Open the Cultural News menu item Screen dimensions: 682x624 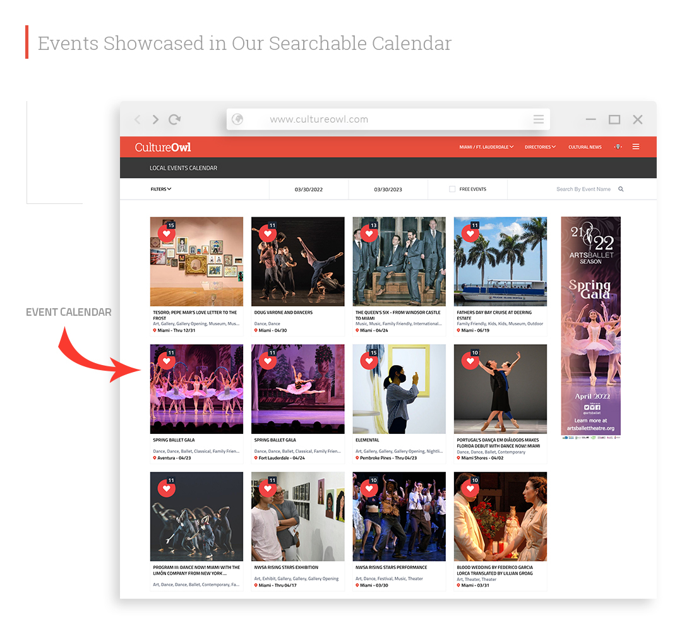click(x=585, y=147)
